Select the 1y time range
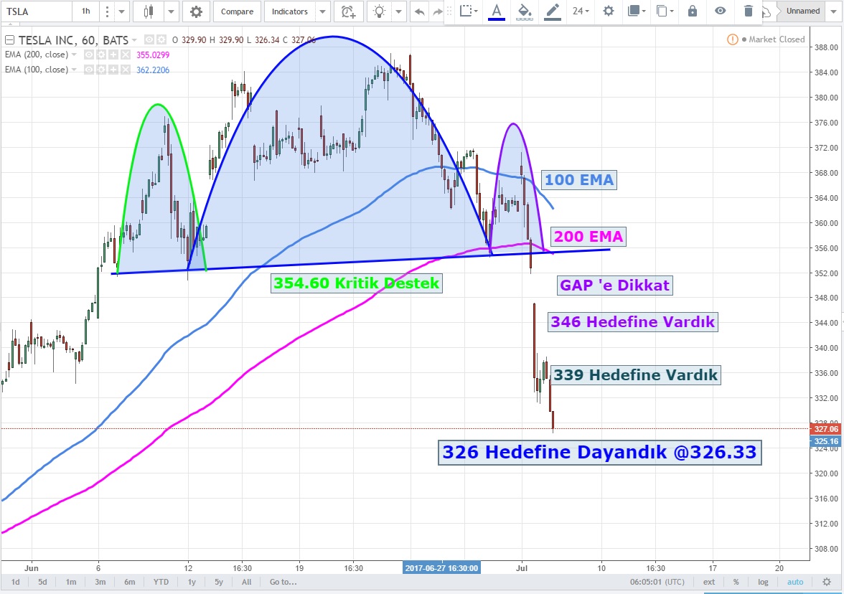The image size is (844, 594). coord(192,582)
